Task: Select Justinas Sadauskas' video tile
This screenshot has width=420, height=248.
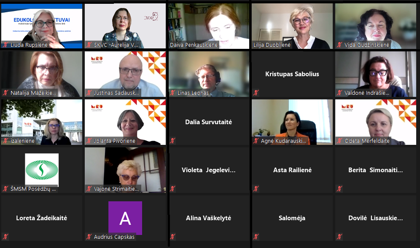Action: [x=125, y=74]
